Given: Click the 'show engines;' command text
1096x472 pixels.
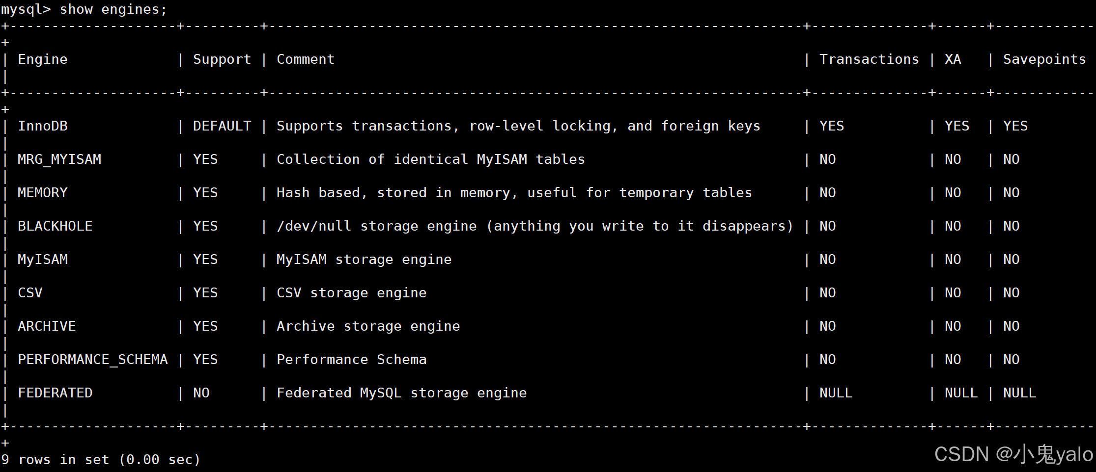Looking at the screenshot, I should point(113,9).
